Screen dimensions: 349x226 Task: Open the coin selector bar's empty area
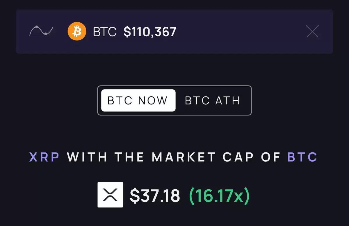(241, 31)
